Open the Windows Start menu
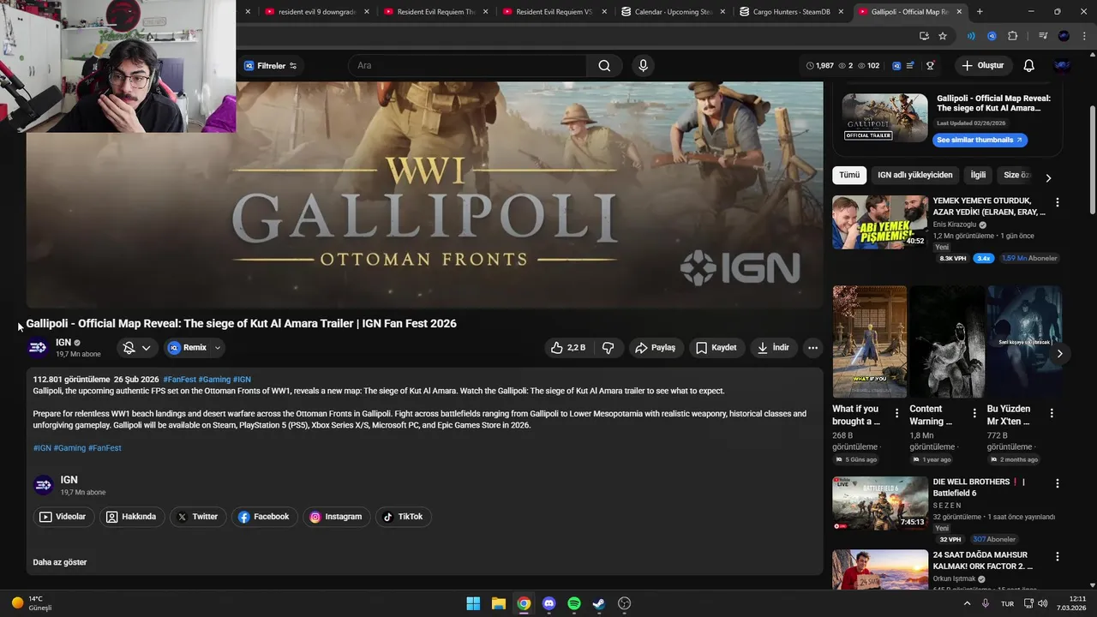The width and height of the screenshot is (1097, 617). click(473, 603)
